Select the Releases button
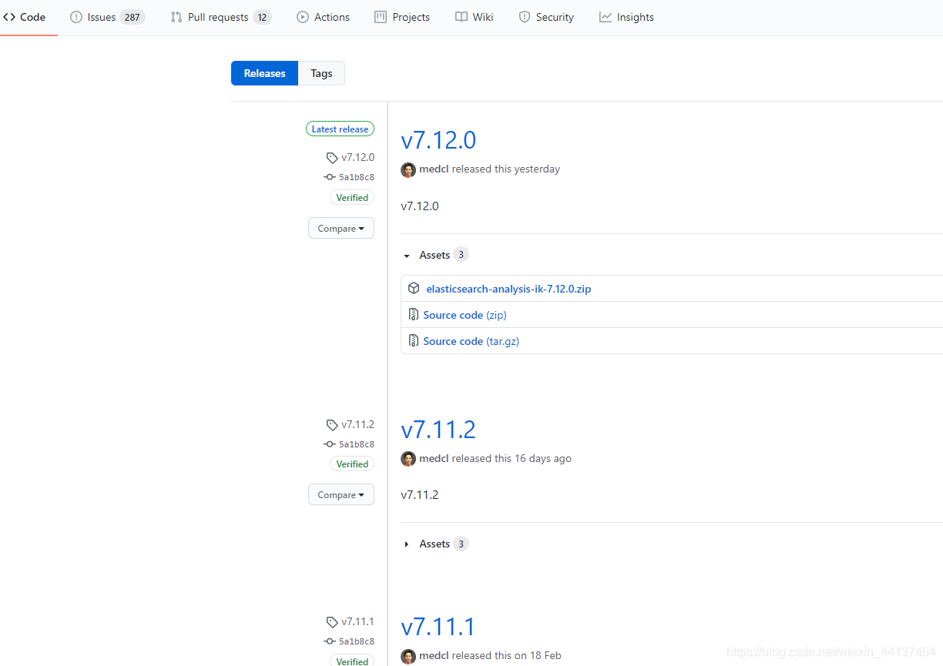 click(x=264, y=73)
